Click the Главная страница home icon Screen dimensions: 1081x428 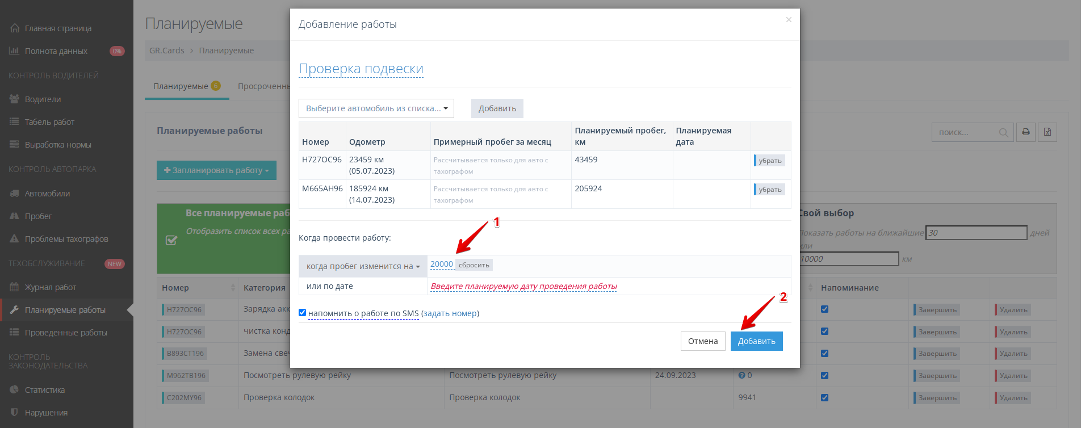[x=14, y=28]
